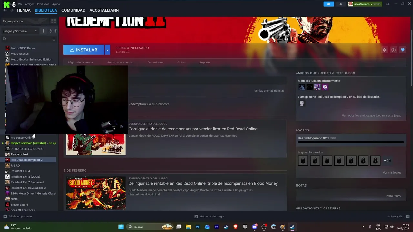Toggle the recent activity clock filter
This screenshot has height=232, width=413.
pyautogui.click(x=50, y=31)
